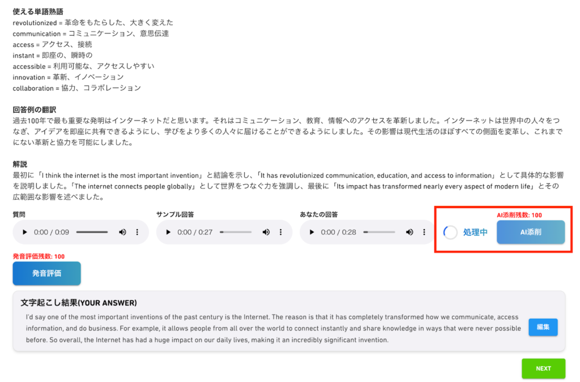
Task: Open more options for あなたの回答 audio
Action: (x=424, y=232)
